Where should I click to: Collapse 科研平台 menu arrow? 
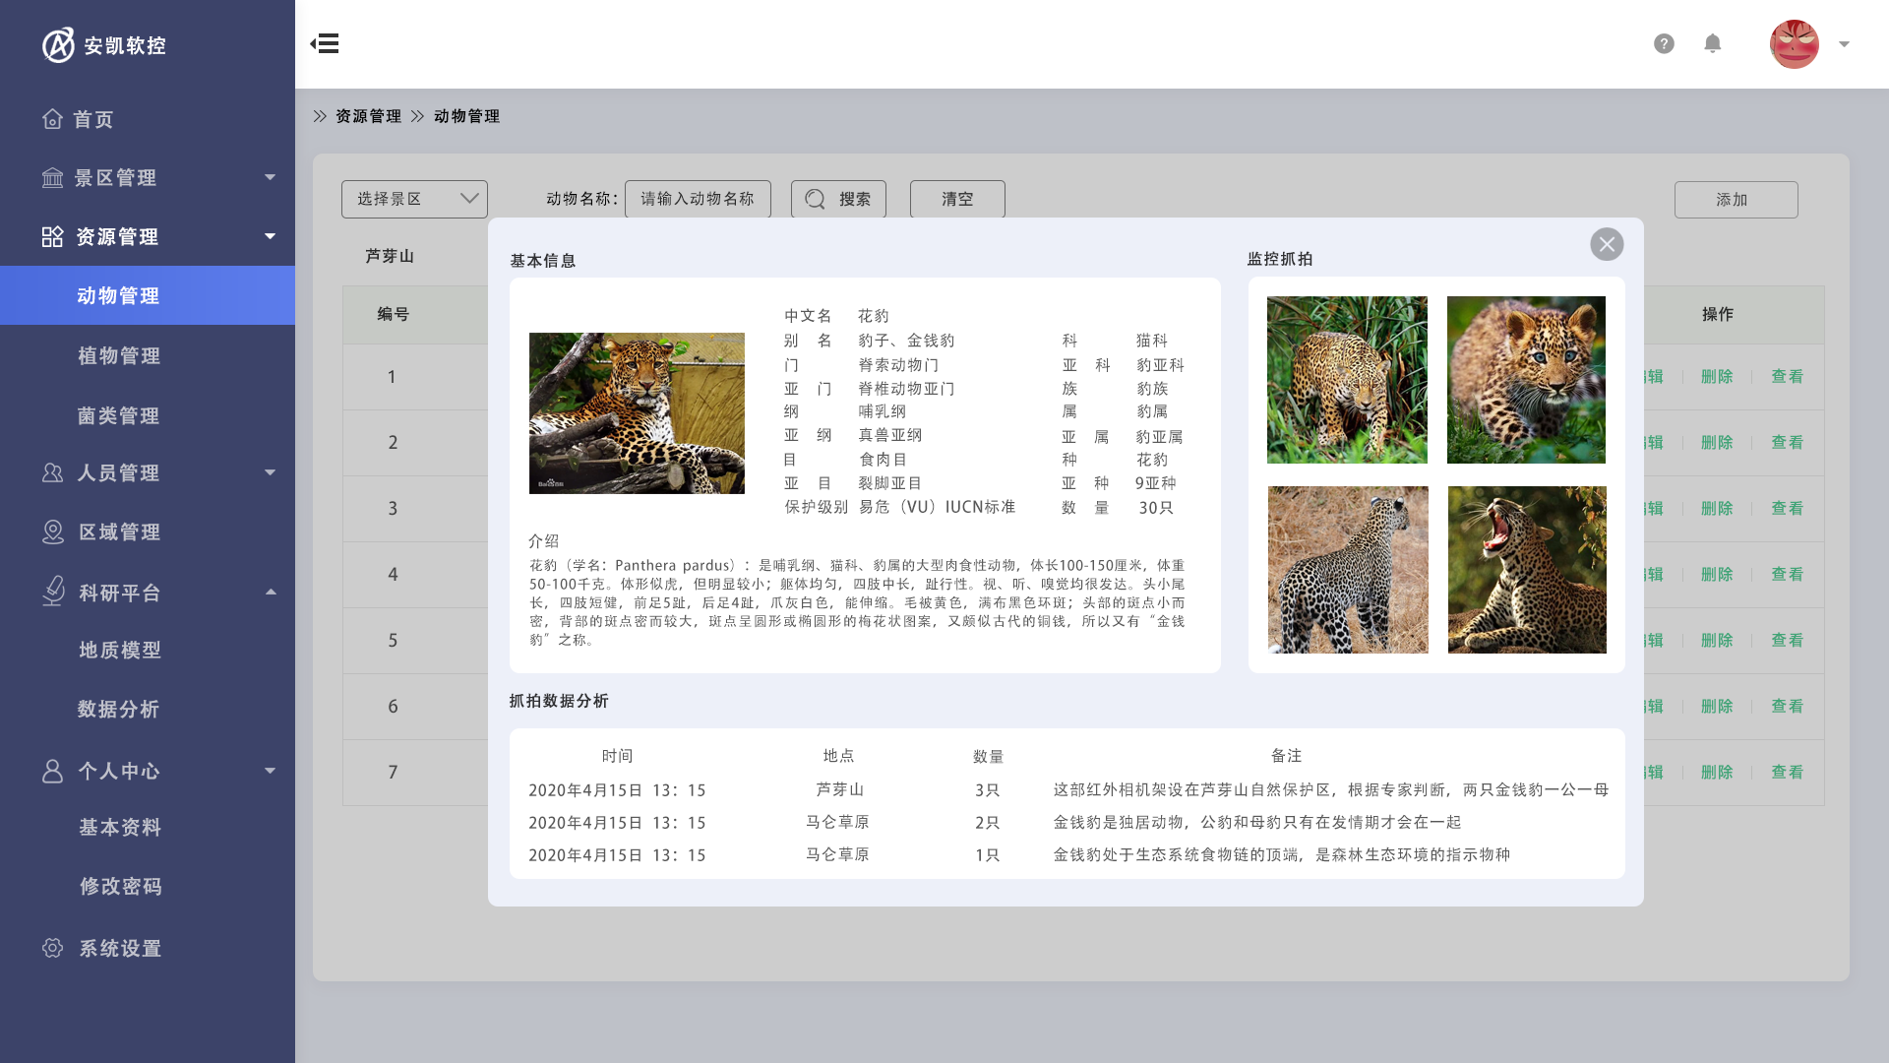[271, 592]
